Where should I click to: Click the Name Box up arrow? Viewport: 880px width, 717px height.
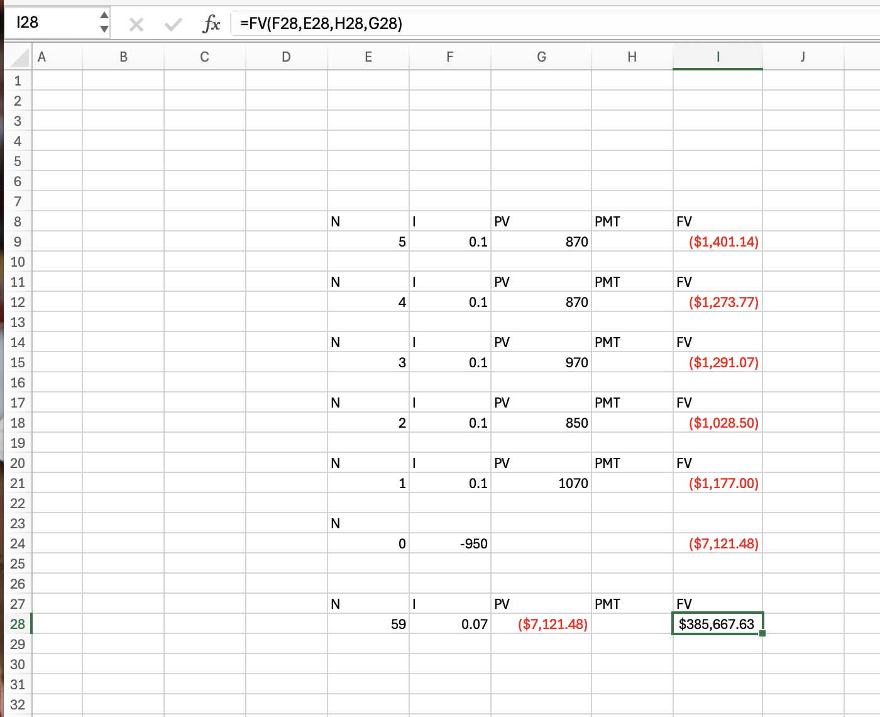104,16
